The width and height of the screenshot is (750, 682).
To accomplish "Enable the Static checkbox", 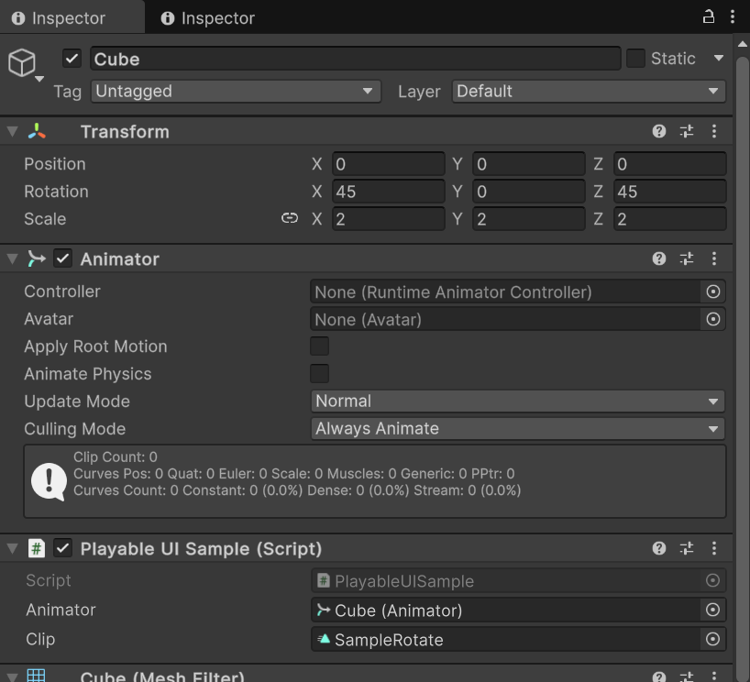I will pyautogui.click(x=635, y=59).
